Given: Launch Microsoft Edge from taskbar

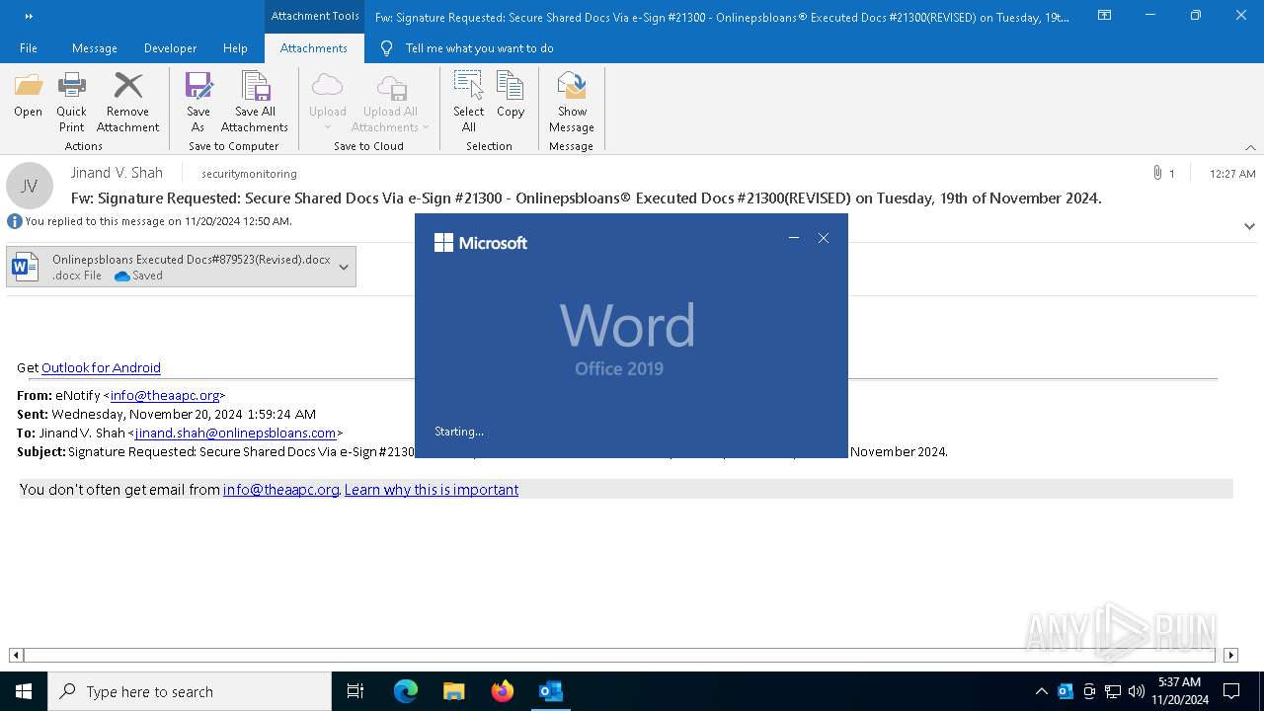Looking at the screenshot, I should point(406,691).
